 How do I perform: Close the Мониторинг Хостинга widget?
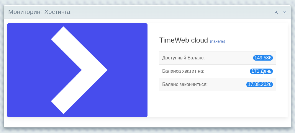coord(285,12)
